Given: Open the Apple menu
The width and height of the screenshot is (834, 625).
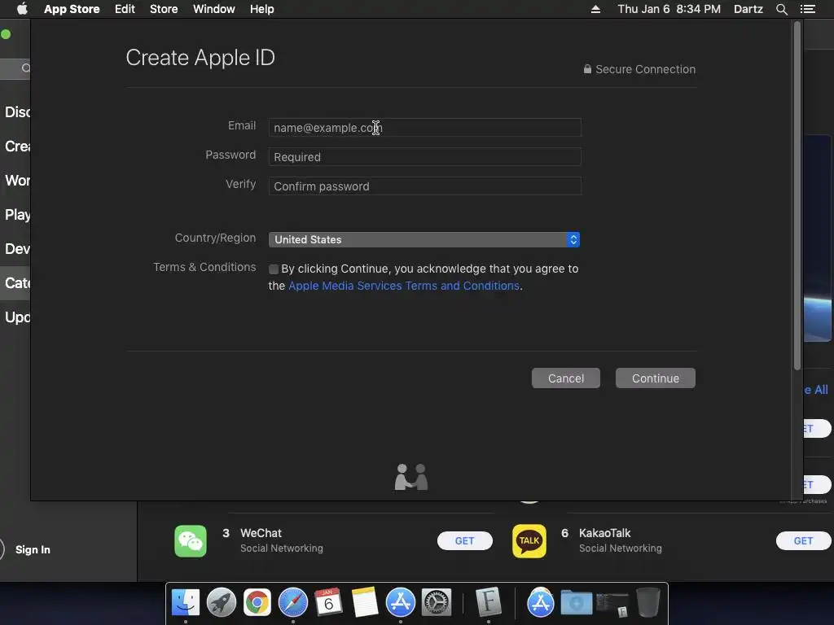Looking at the screenshot, I should pos(22,9).
